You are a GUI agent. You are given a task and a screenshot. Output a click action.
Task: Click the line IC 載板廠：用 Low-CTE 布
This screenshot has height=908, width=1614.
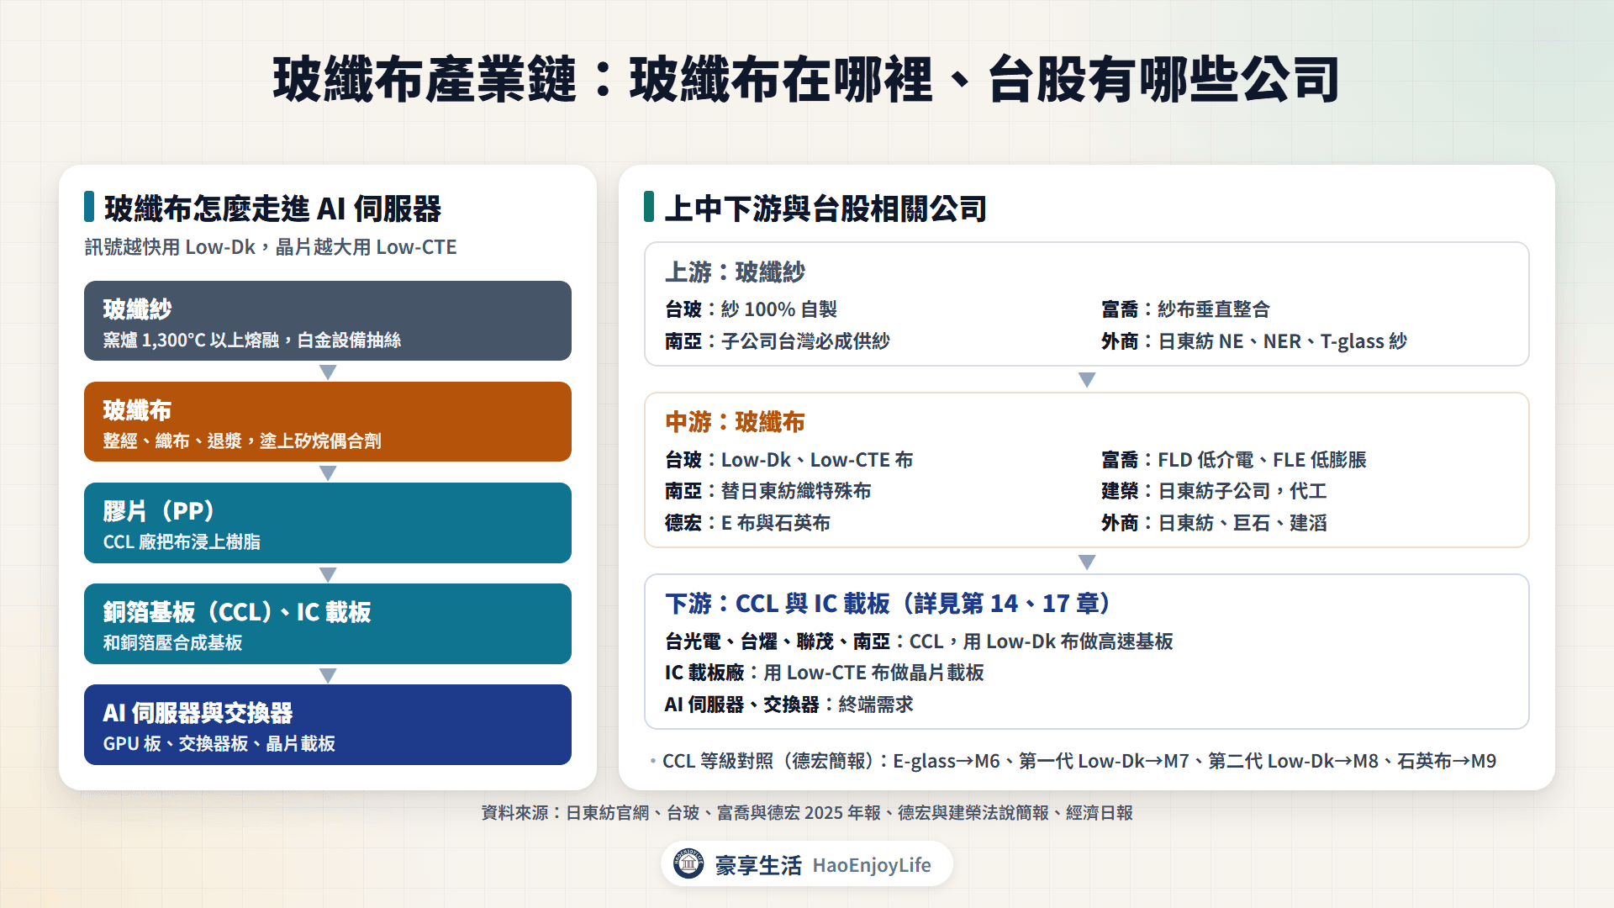coord(824,673)
